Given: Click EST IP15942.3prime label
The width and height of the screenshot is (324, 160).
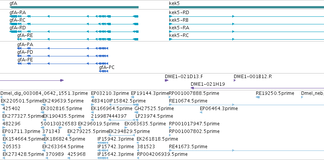Looking at the screenshot, I should pyautogui.click(x=115, y=139).
